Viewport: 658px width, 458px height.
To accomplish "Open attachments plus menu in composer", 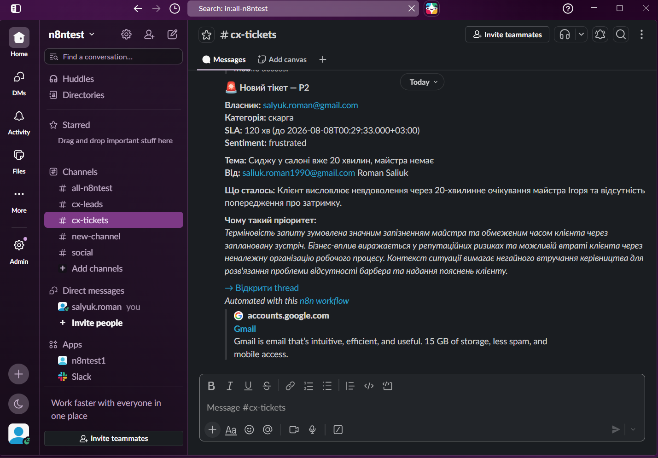I will [212, 429].
